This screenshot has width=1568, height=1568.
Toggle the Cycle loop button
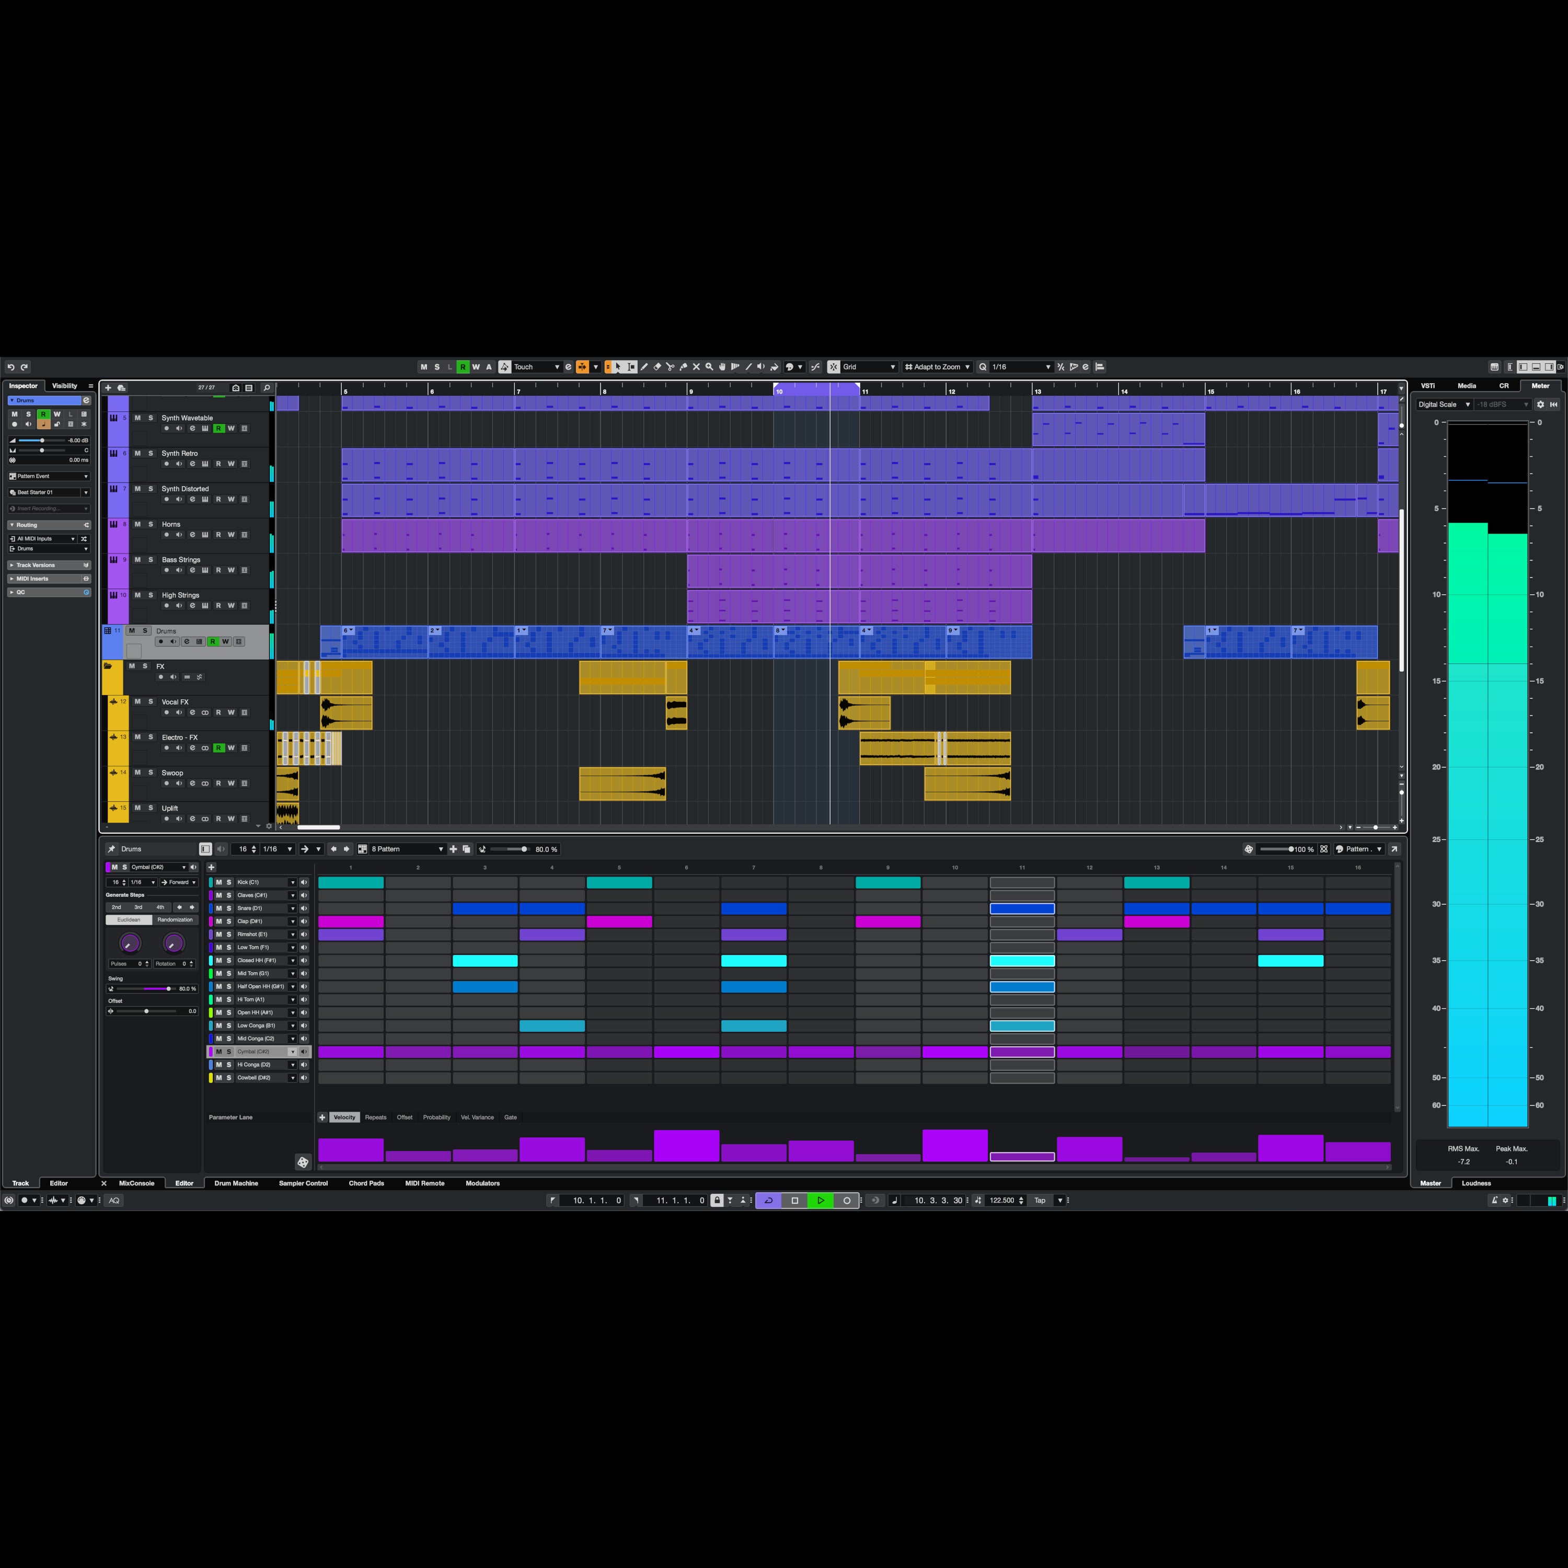768,1201
